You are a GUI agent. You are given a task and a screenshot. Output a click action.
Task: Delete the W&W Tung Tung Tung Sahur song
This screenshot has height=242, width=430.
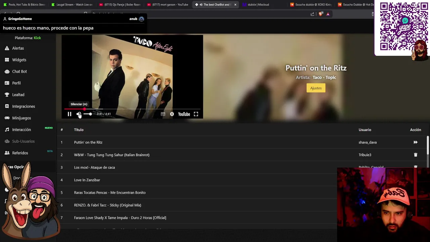tap(416, 155)
